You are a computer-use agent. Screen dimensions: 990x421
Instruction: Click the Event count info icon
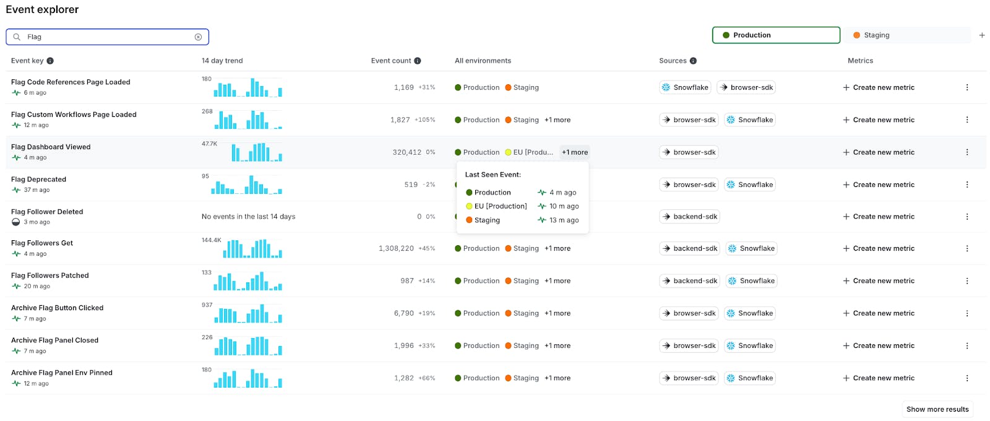[x=418, y=61]
